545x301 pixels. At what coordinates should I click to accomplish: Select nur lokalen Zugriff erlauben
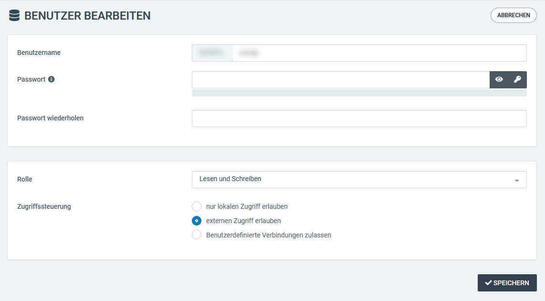click(x=197, y=206)
